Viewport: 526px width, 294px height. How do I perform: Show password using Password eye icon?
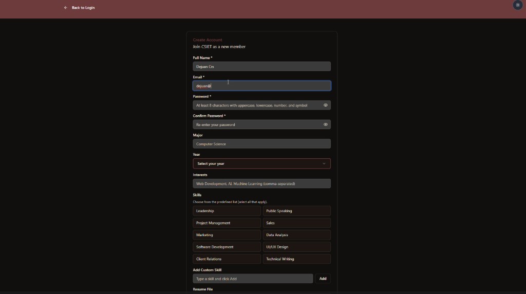click(325, 106)
